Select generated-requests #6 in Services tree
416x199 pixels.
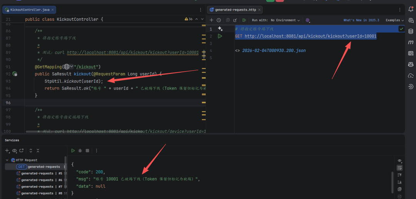pyautogui.click(x=39, y=180)
